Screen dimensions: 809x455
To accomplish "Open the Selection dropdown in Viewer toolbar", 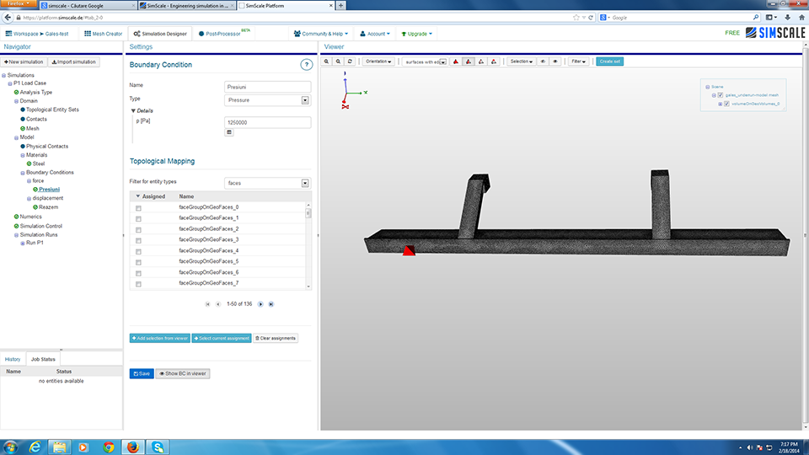I will point(521,62).
